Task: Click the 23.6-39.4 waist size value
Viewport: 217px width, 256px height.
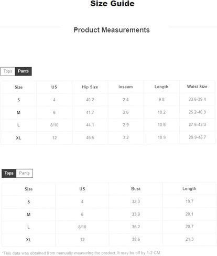Action: [197, 99]
